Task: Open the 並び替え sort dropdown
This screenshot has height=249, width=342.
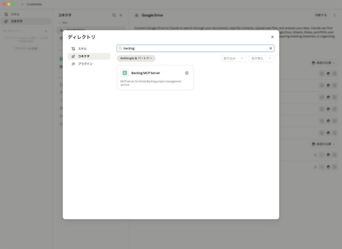Action: 261,58
